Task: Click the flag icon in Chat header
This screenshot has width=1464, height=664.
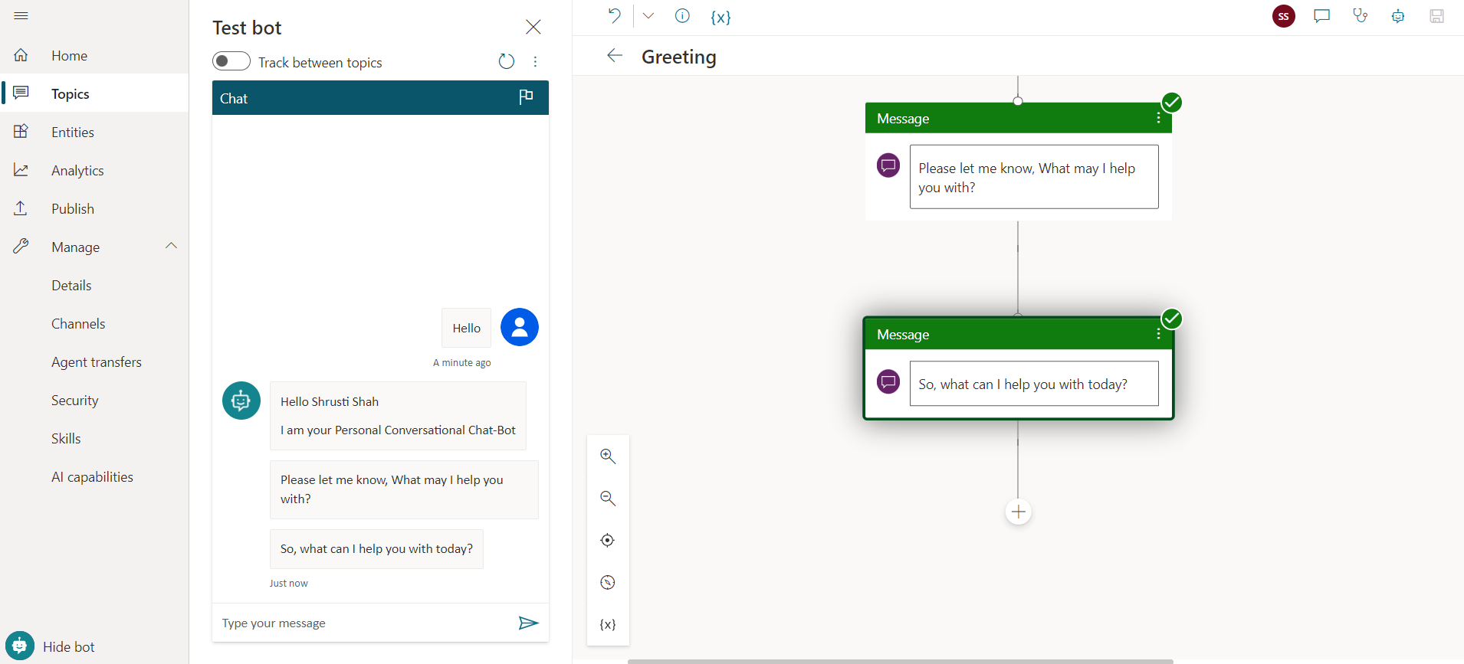Action: point(526,96)
